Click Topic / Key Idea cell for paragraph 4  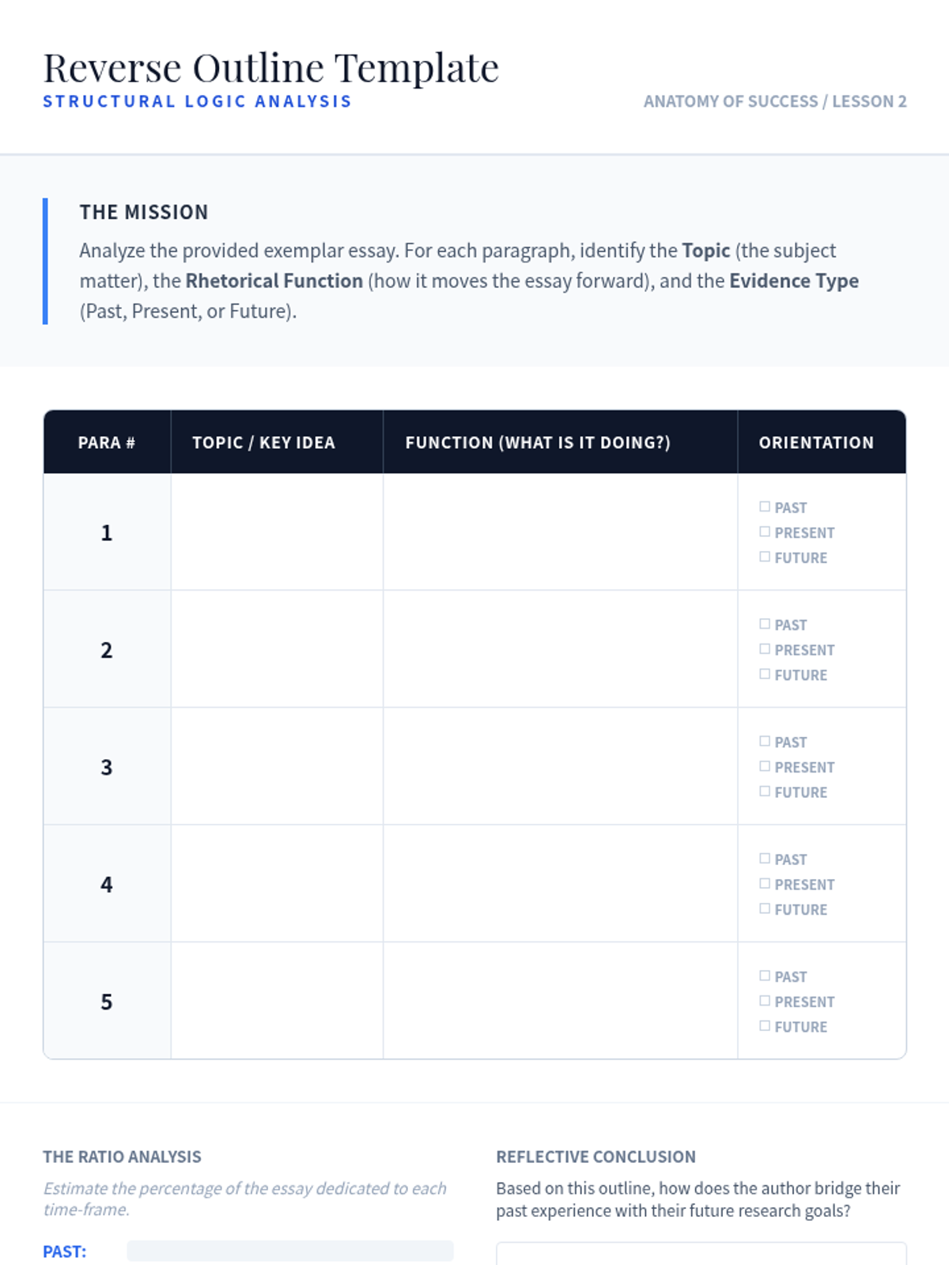[x=277, y=884]
